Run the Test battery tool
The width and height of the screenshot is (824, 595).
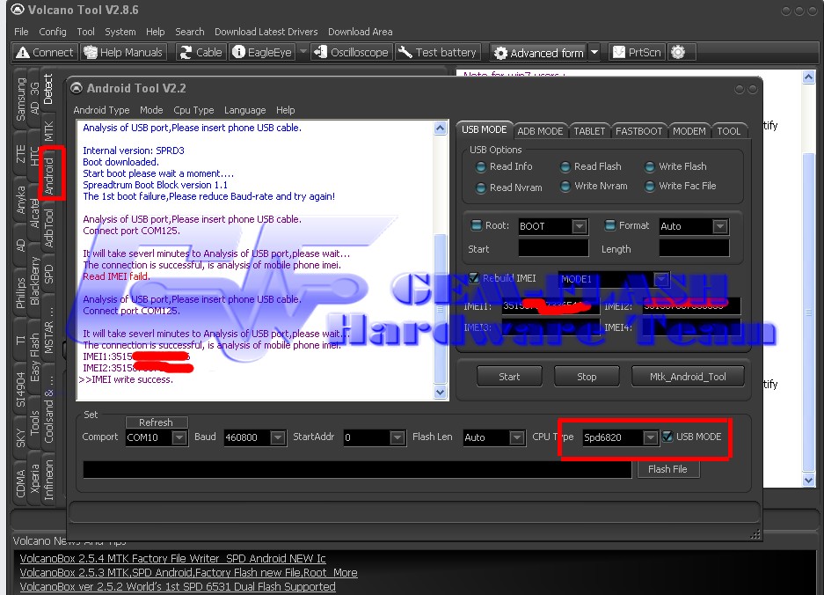click(x=437, y=52)
